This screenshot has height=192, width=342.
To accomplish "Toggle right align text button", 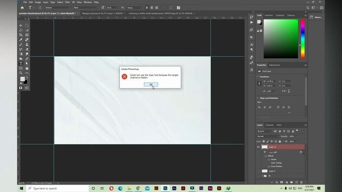I will tap(157, 7).
